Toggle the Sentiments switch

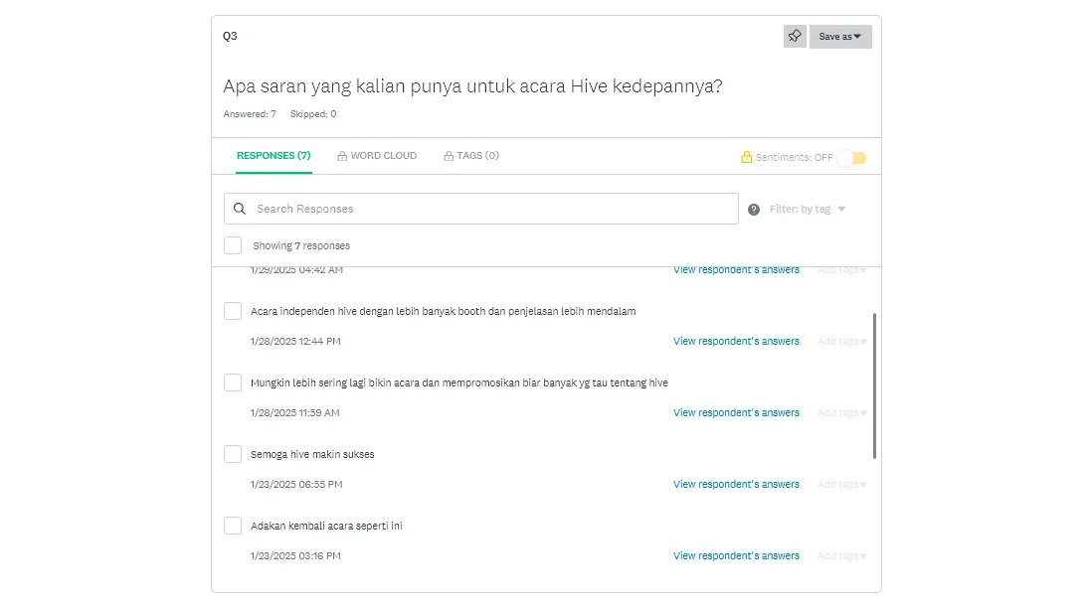click(x=851, y=158)
